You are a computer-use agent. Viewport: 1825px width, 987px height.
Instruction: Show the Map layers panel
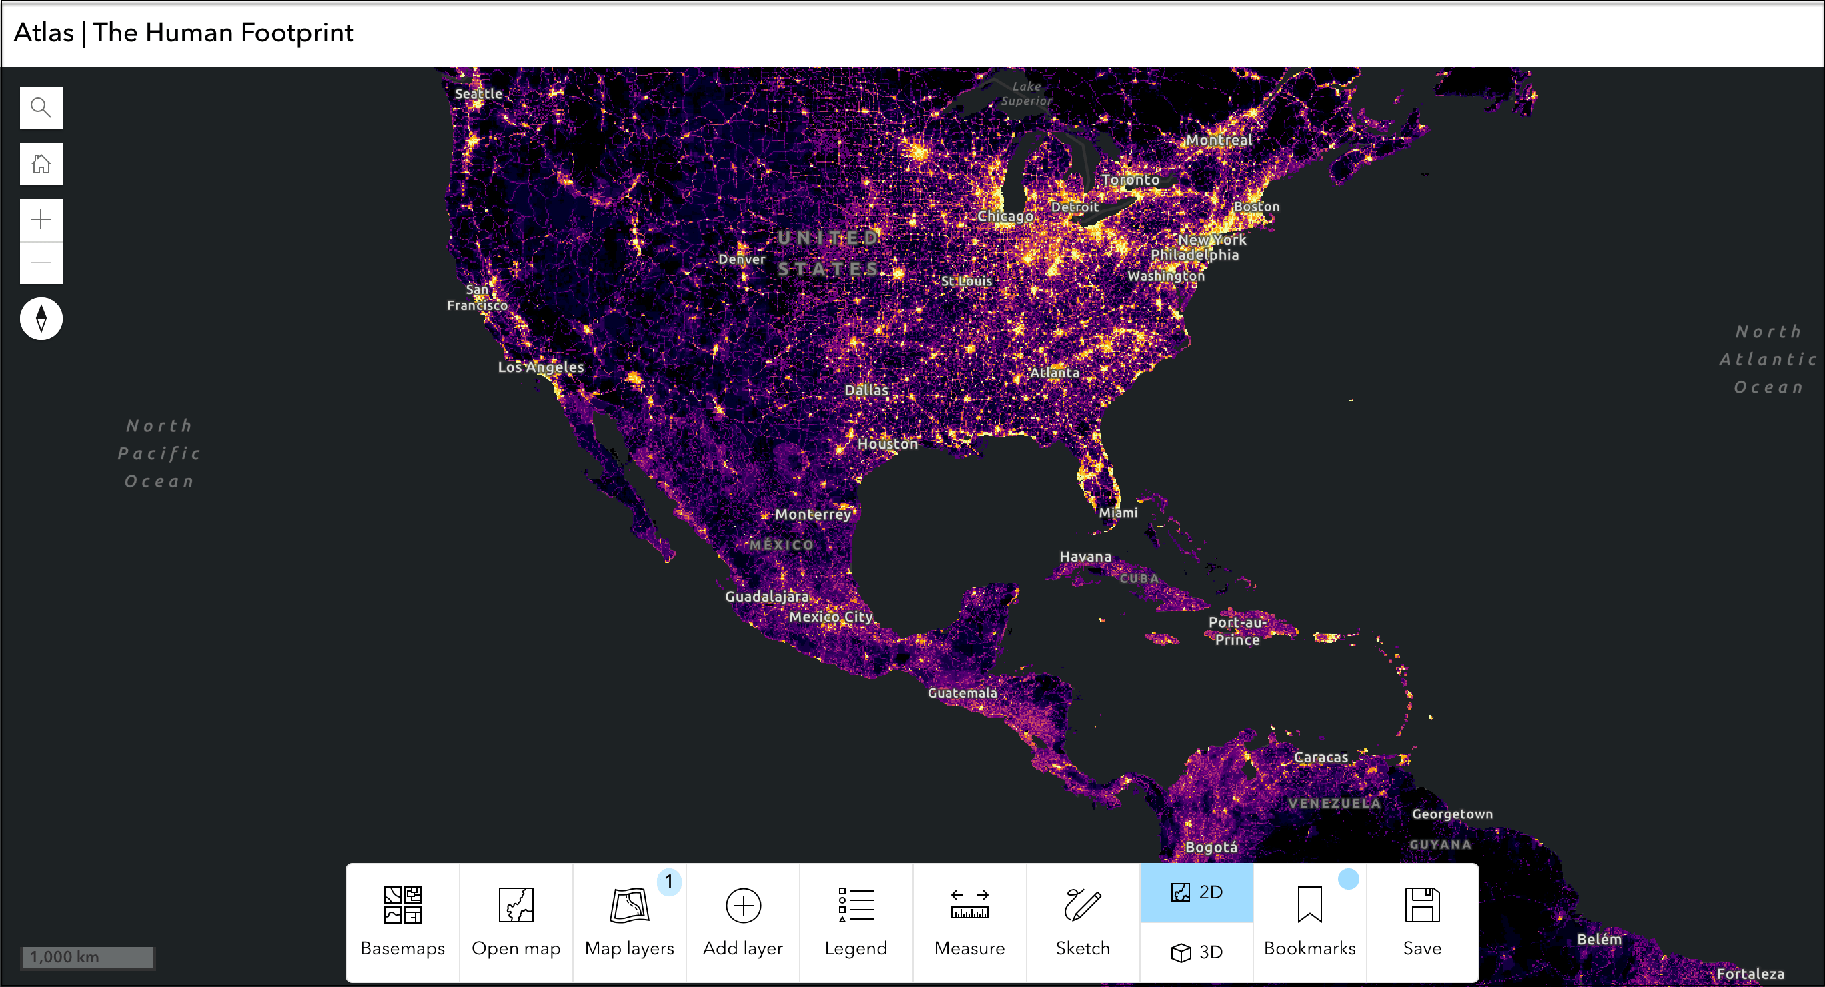(x=629, y=922)
